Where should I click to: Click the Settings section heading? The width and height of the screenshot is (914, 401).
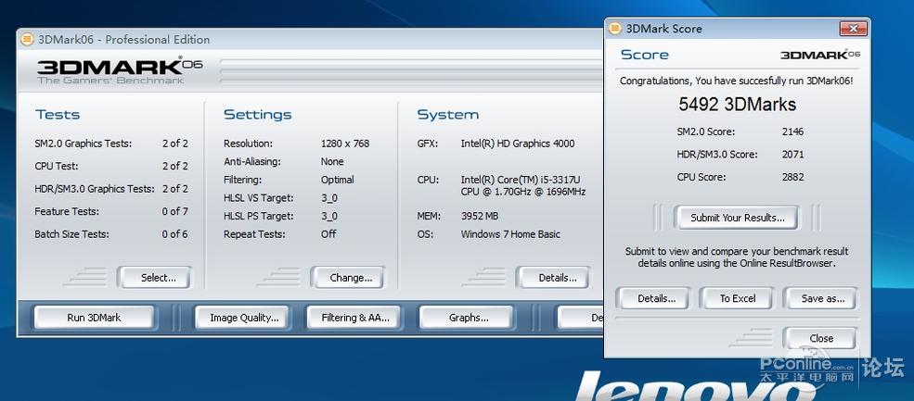point(258,115)
